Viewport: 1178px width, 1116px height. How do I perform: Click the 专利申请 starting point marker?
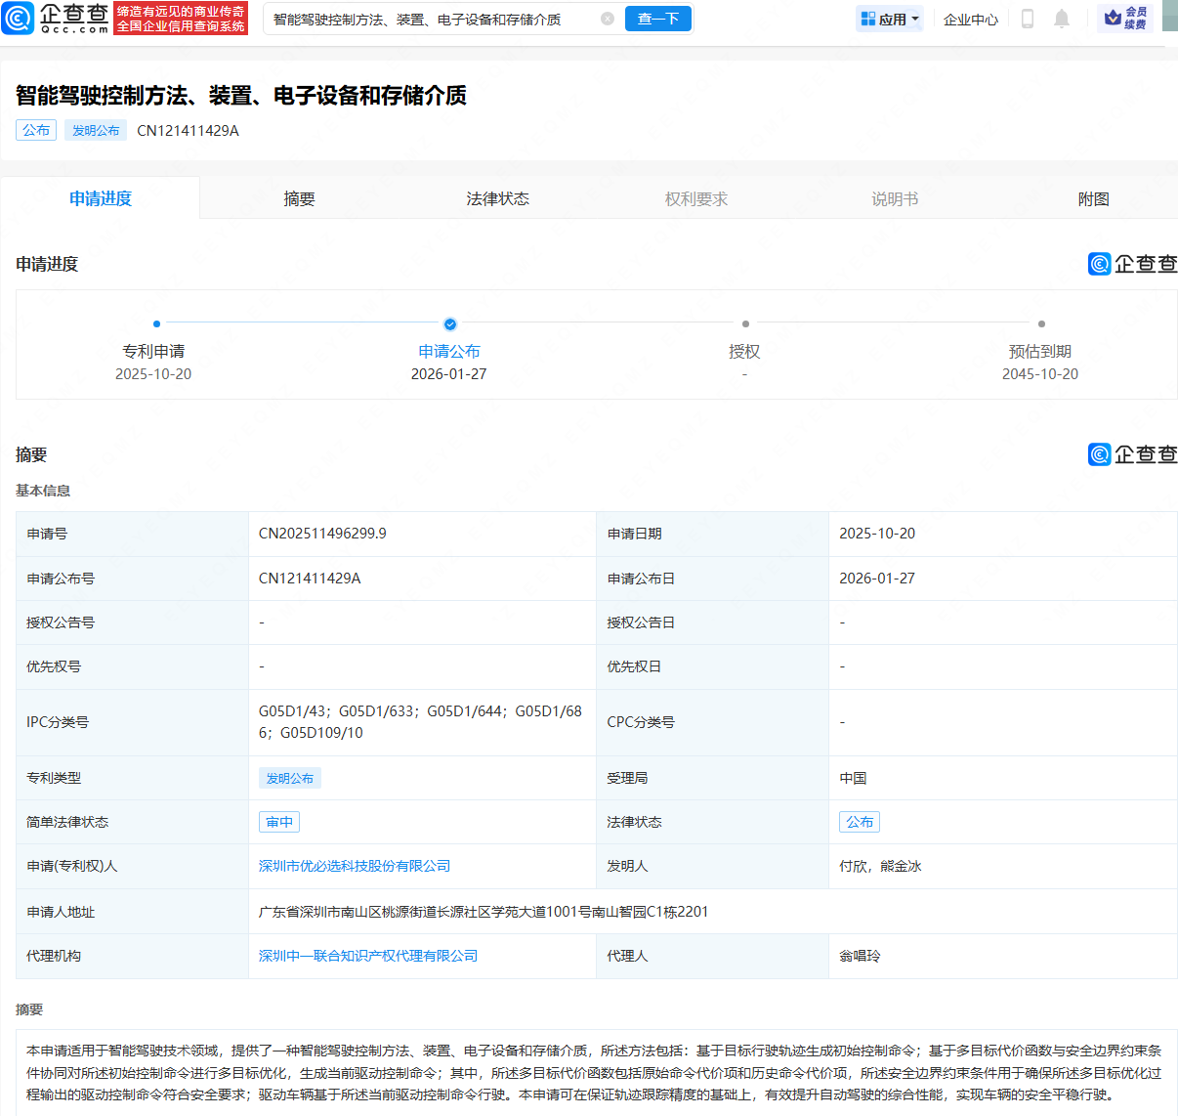pyautogui.click(x=156, y=323)
